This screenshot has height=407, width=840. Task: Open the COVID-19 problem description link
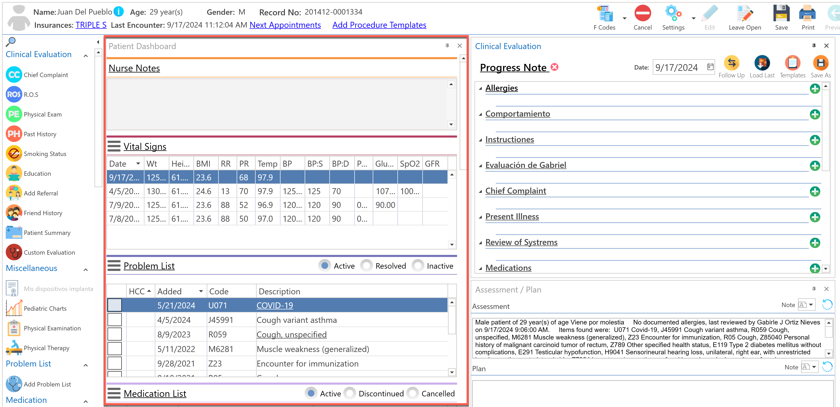tap(275, 305)
